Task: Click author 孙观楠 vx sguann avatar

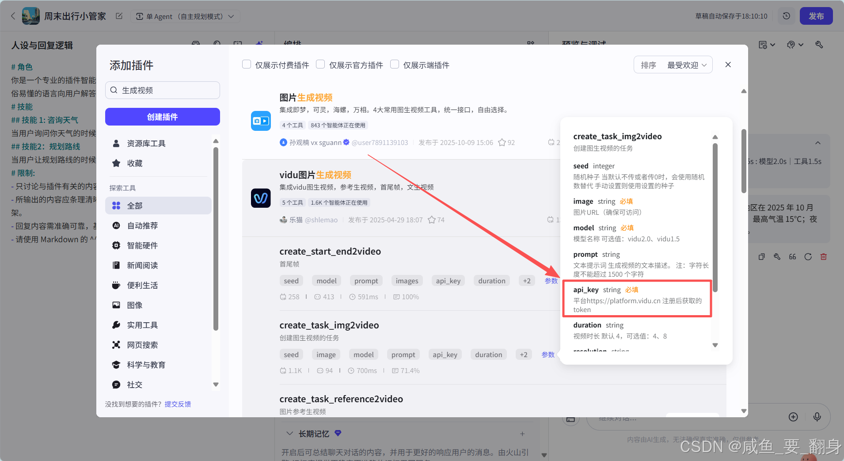Action: (x=283, y=142)
